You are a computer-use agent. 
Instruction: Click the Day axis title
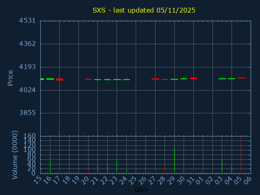point(141,190)
